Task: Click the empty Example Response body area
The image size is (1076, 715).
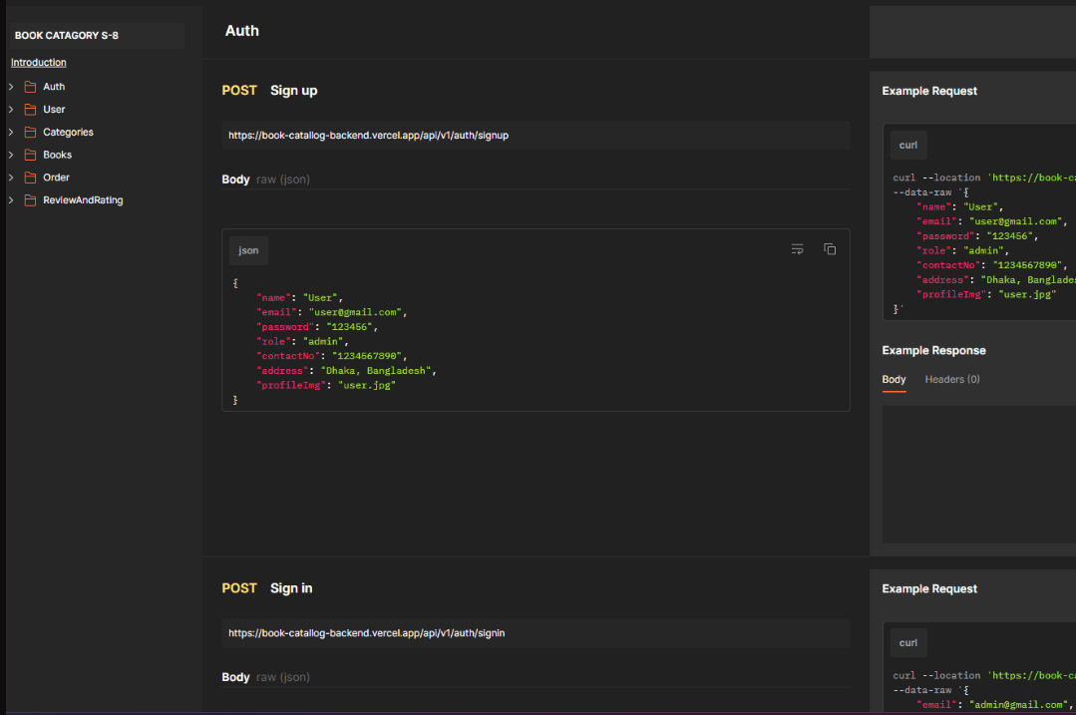Action: (979, 474)
